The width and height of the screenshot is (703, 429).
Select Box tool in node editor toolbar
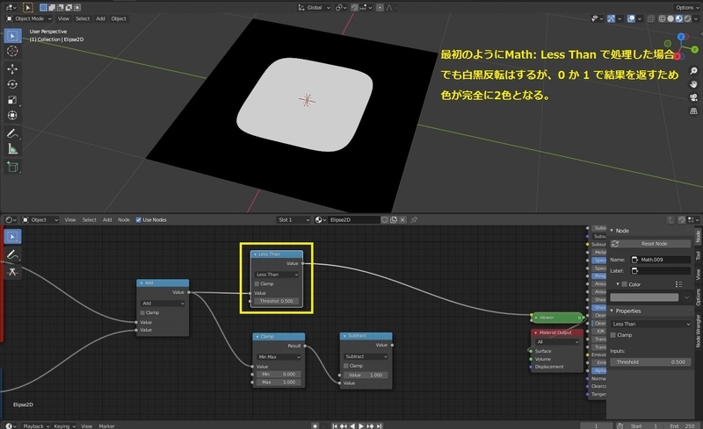click(x=12, y=237)
